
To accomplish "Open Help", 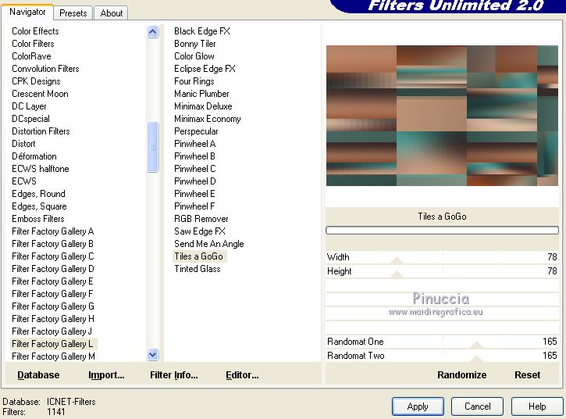I will (537, 406).
